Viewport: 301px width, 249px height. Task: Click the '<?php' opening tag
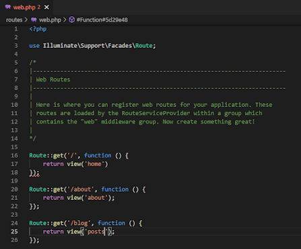38,29
